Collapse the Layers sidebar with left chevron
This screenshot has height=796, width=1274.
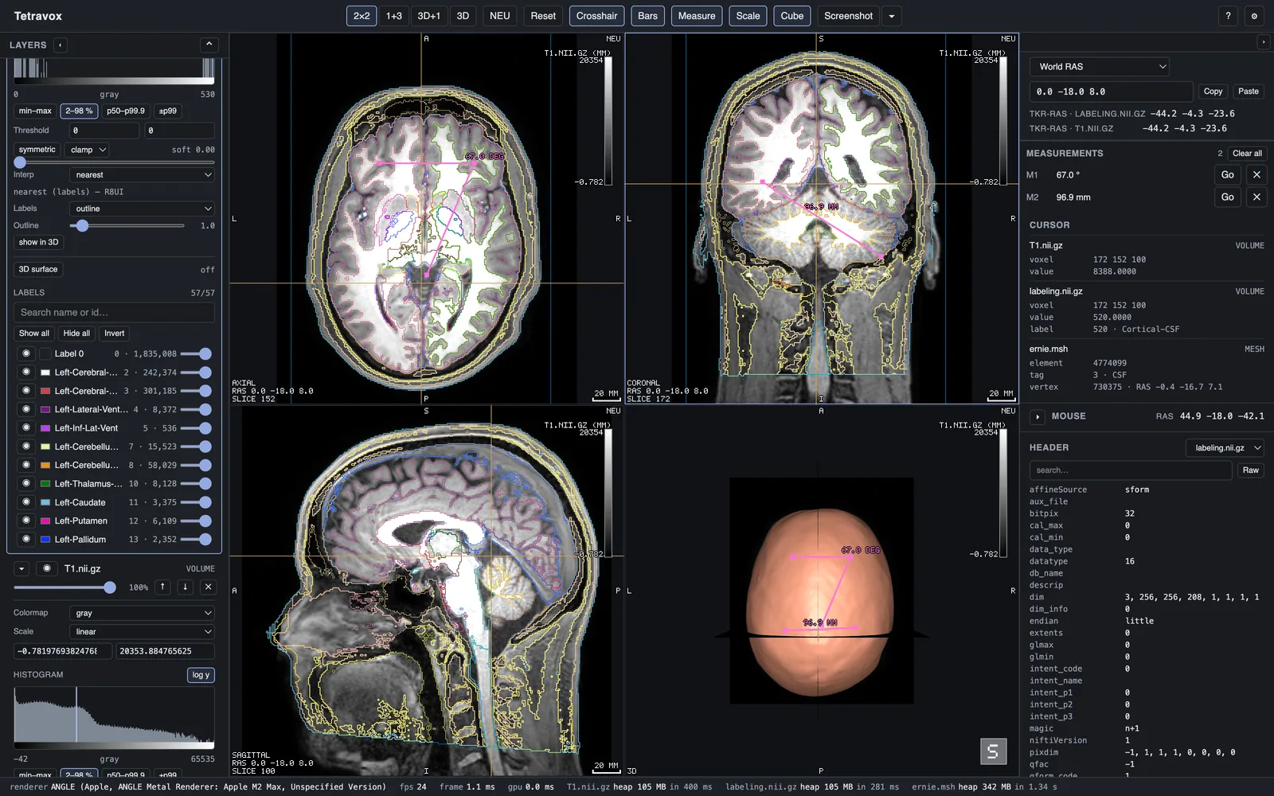click(x=61, y=45)
